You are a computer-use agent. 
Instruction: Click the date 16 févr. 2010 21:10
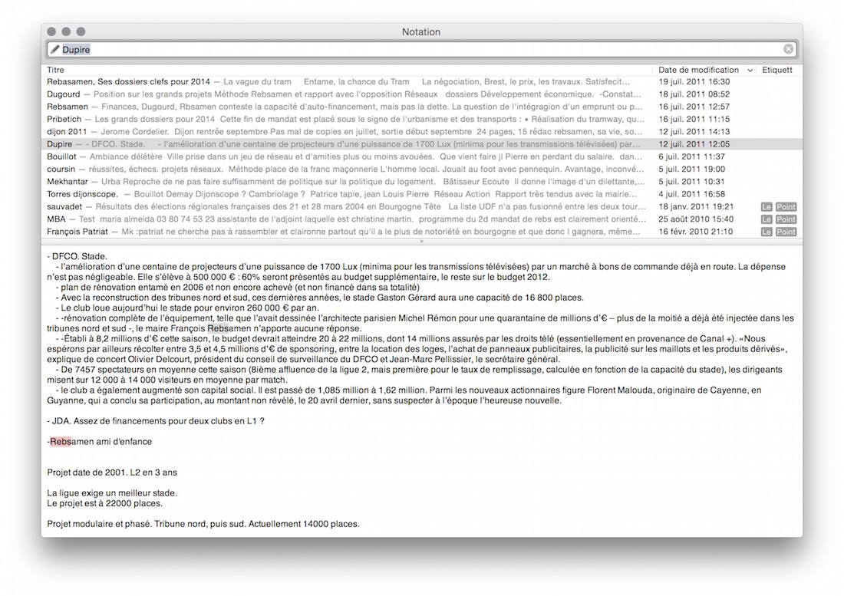click(695, 232)
